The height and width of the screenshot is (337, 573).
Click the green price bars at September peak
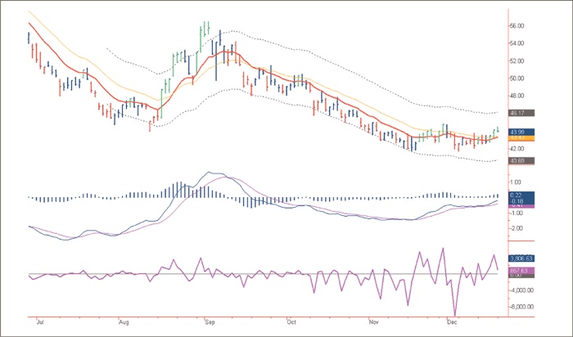(205, 33)
